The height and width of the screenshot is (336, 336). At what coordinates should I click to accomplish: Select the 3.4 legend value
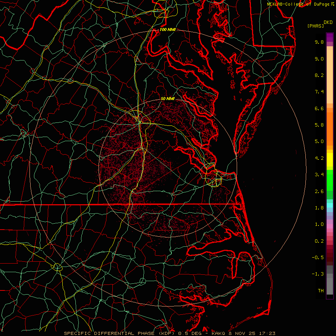(319, 175)
